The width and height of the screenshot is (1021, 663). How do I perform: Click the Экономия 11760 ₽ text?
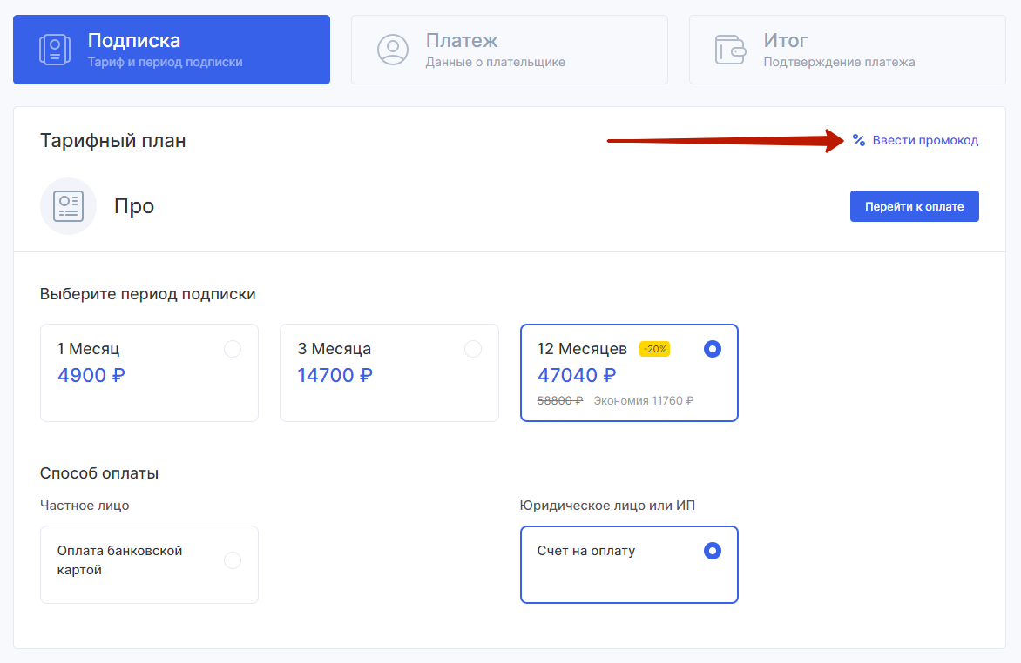click(643, 401)
